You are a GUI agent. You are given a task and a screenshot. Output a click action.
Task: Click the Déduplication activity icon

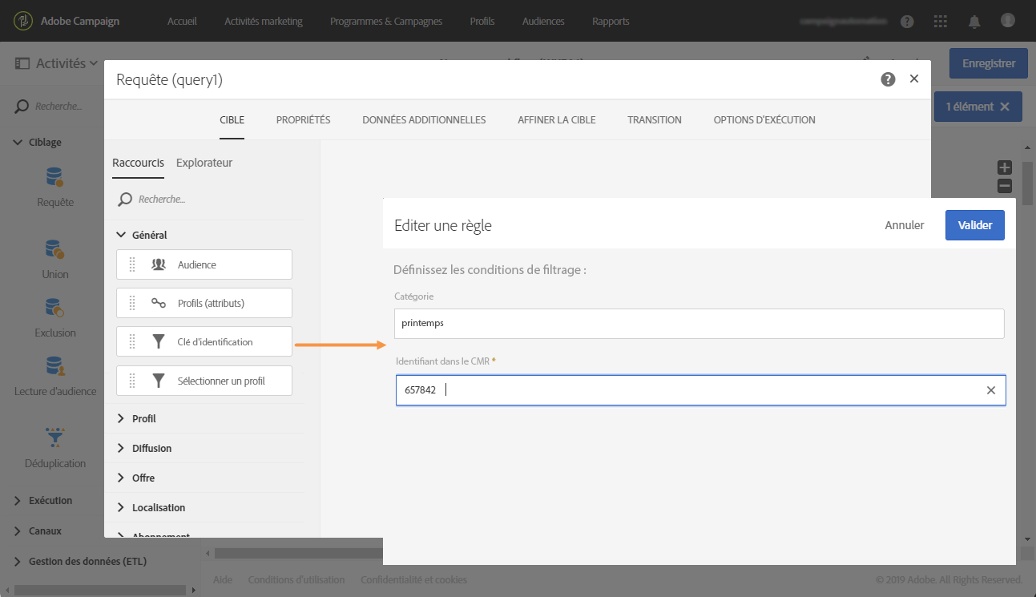coord(55,438)
